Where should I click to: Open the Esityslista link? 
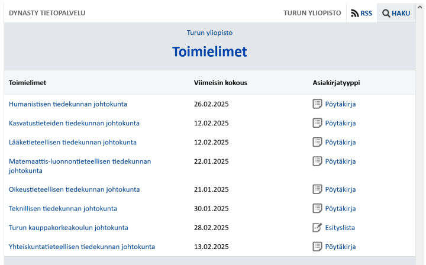pyautogui.click(x=340, y=227)
